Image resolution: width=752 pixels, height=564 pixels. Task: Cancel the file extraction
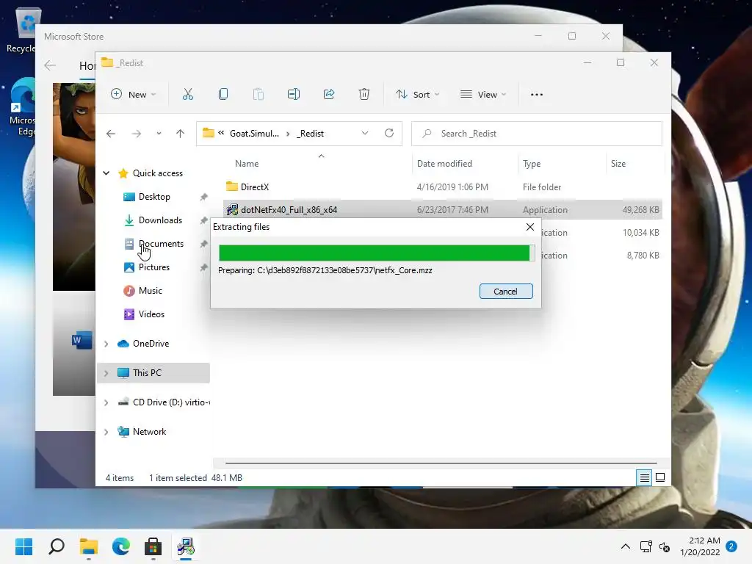506,291
